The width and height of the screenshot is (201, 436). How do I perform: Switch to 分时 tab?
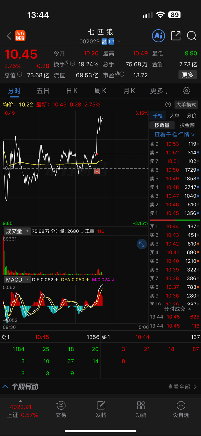click(14, 91)
